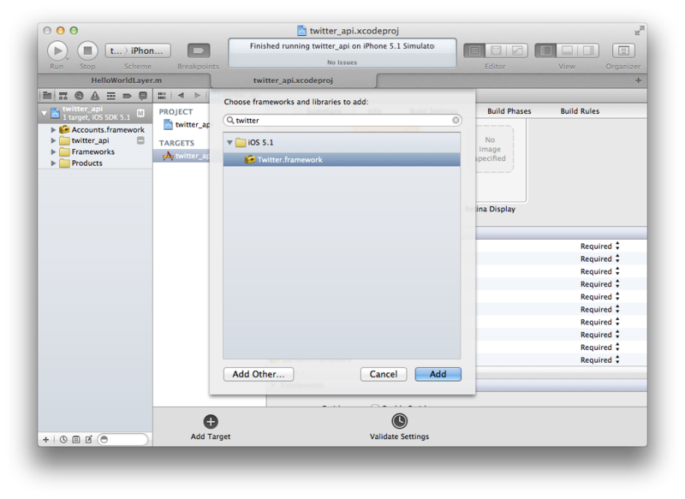Viewport: 685px width, 499px height.
Task: Go forward with the right arrow
Action: point(197,96)
